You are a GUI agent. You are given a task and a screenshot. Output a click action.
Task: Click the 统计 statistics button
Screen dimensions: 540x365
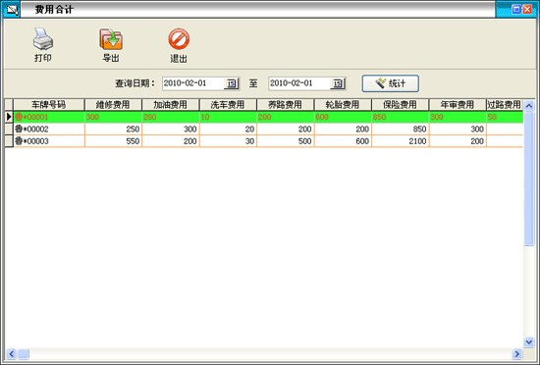pyautogui.click(x=391, y=83)
